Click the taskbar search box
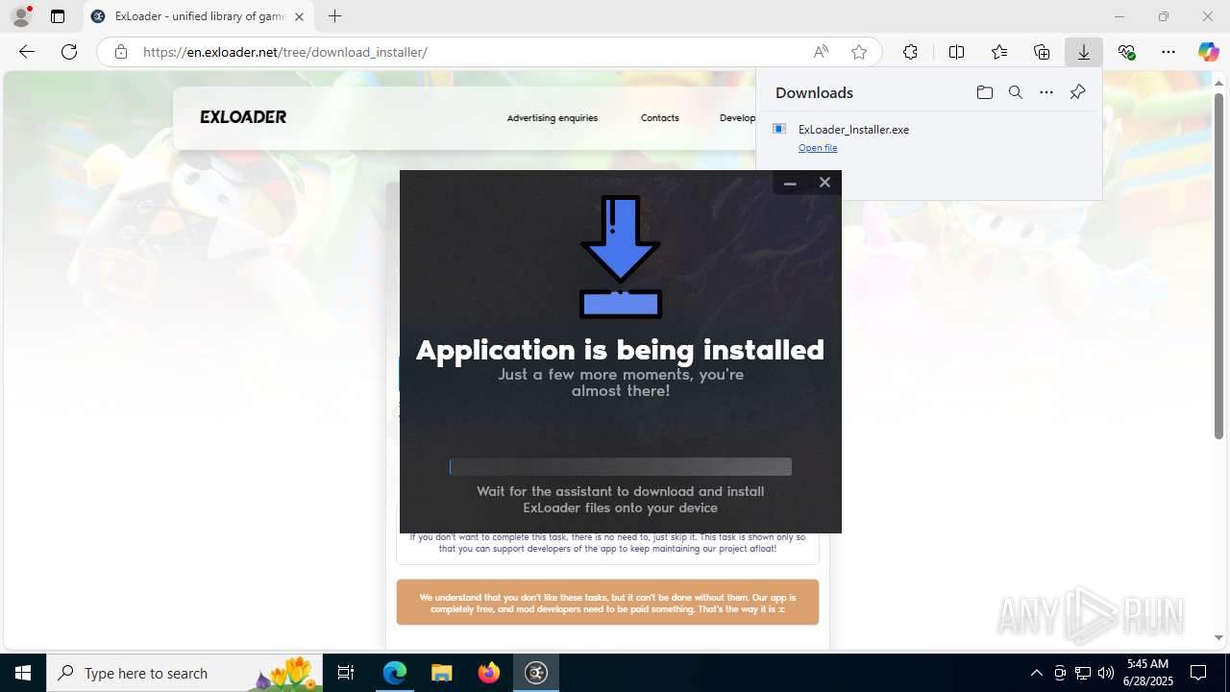The height and width of the screenshot is (692, 1230). (x=186, y=673)
